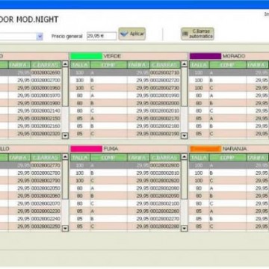Sort by TALLA header in VERDE table
269x269 pixels.
coord(80,65)
